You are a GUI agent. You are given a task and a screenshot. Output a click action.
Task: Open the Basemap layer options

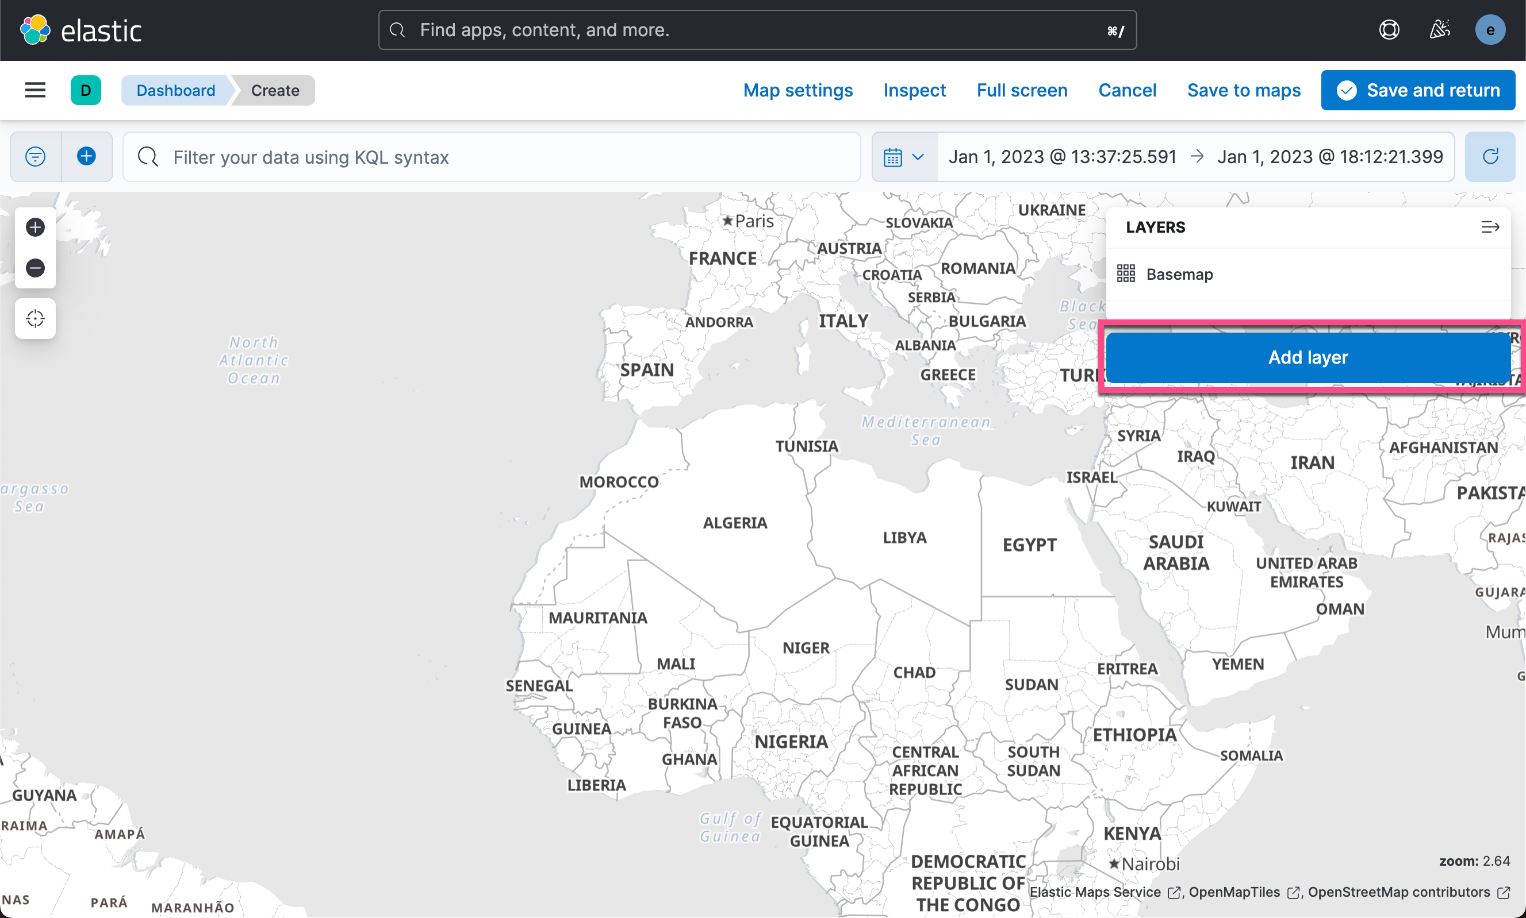(x=1179, y=274)
